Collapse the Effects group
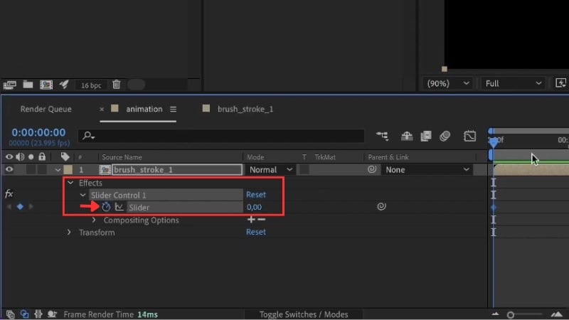 pos(70,183)
